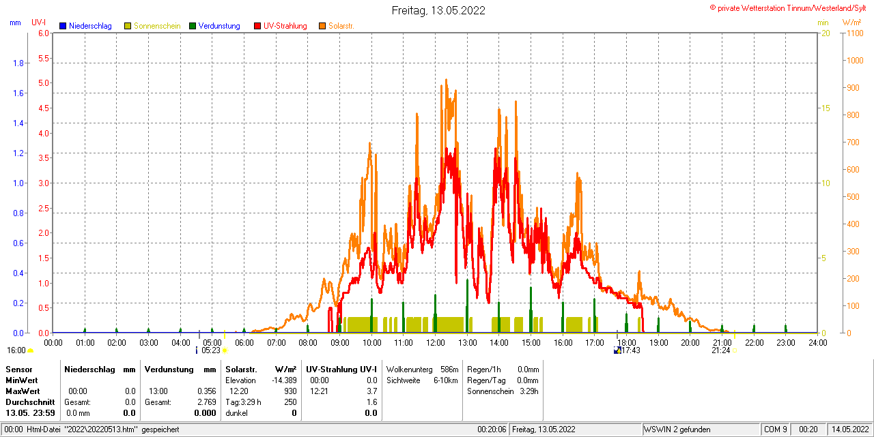Select the Sonnenschein legend label
This screenshot has width=874, height=437.
pyautogui.click(x=157, y=26)
